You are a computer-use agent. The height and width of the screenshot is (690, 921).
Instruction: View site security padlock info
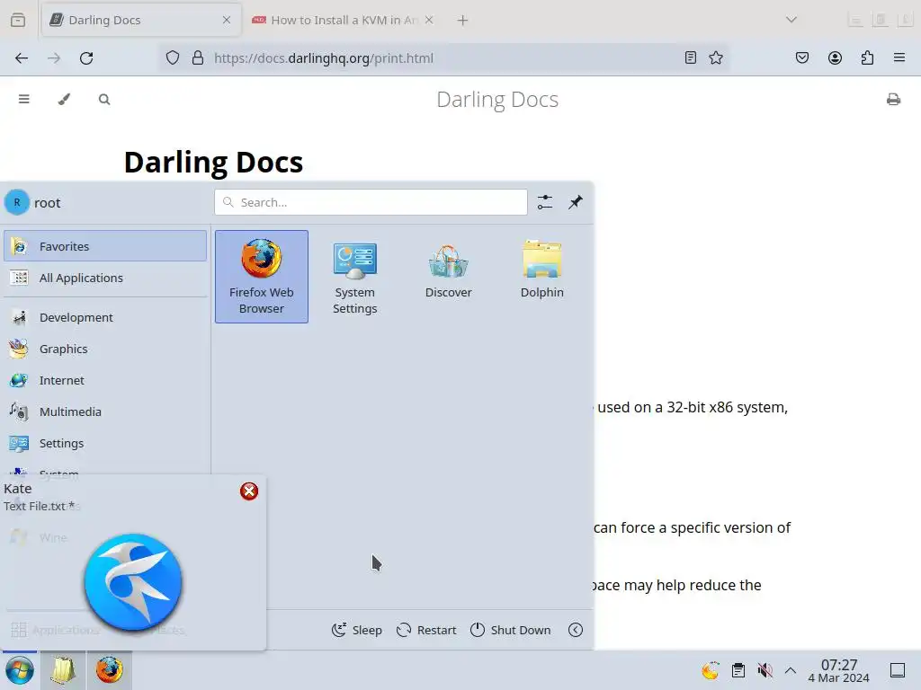(x=198, y=58)
